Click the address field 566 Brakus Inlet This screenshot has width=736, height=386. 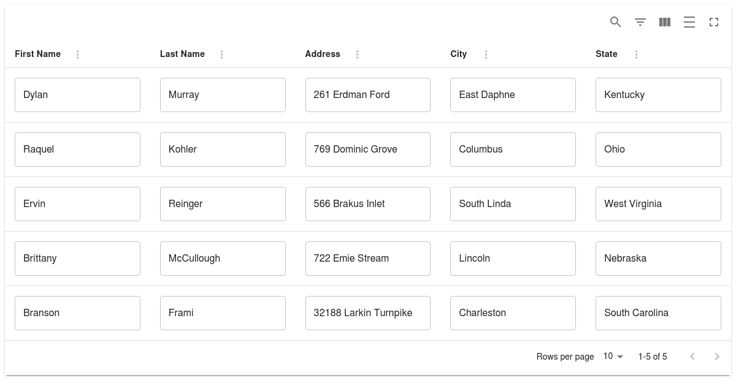(x=368, y=204)
